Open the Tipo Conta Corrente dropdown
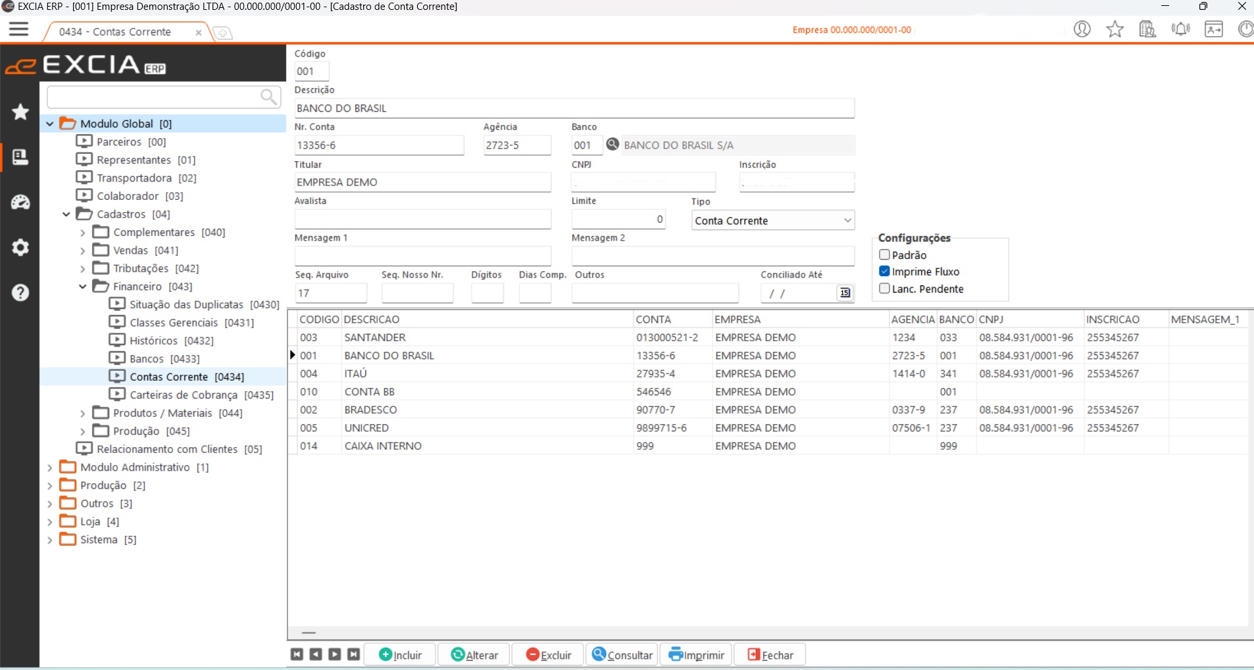1254x670 pixels. (x=772, y=221)
